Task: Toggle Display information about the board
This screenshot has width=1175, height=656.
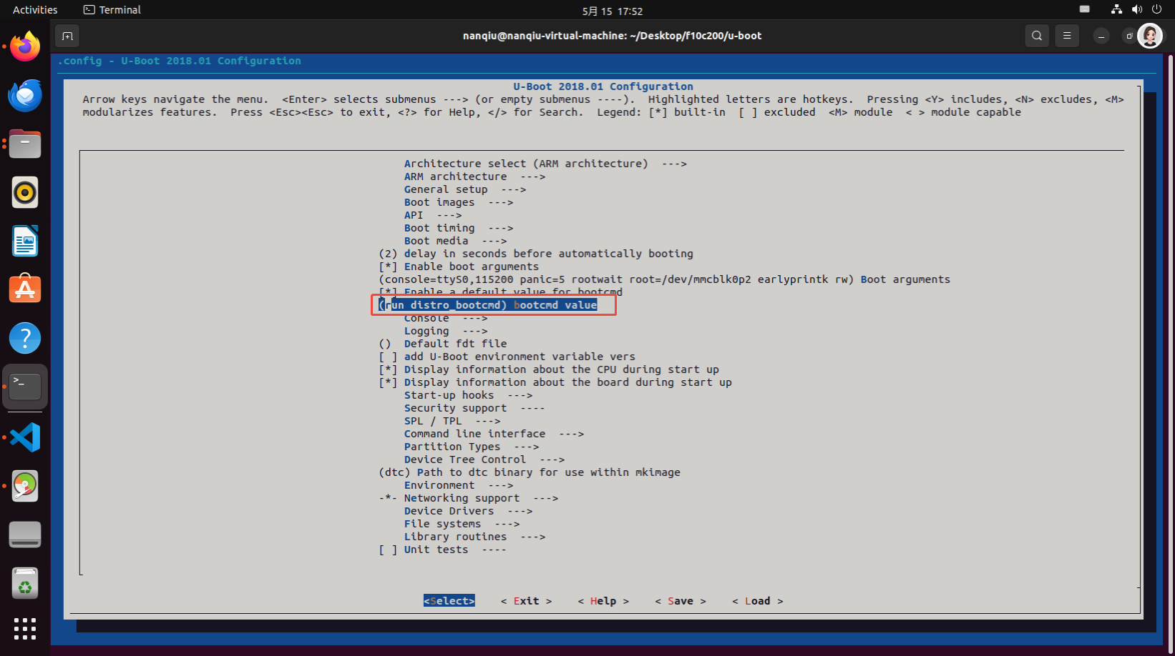Action: 555,382
